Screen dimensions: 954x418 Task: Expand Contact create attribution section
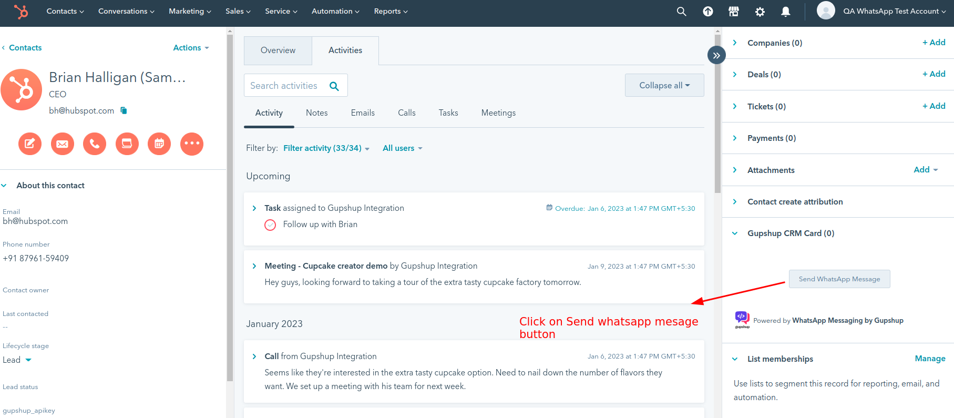pyautogui.click(x=735, y=202)
